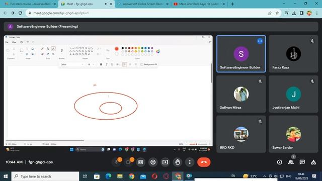Screen dimensions: 322x181
Task: Toggle the camera in Meet controls
Action: pyautogui.click(x=129, y=162)
